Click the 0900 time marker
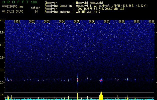157x100 pixels. (x=152, y=21)
